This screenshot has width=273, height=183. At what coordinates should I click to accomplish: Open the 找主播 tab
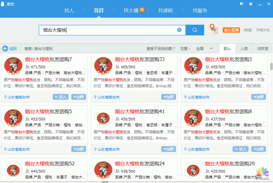tap(131, 11)
